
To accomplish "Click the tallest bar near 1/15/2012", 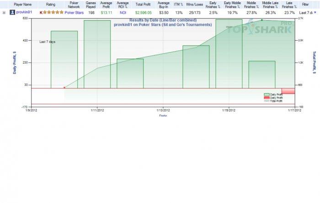I will tap(229, 54).
